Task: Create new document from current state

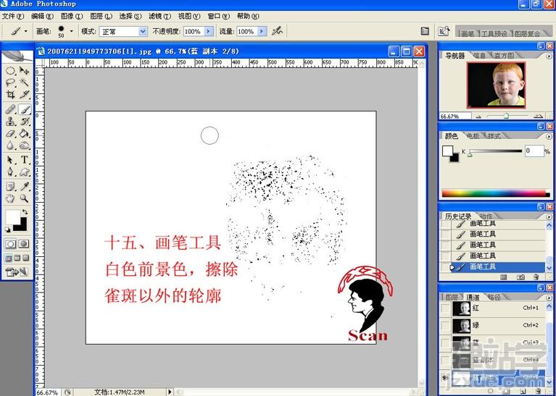Action: pos(504,277)
